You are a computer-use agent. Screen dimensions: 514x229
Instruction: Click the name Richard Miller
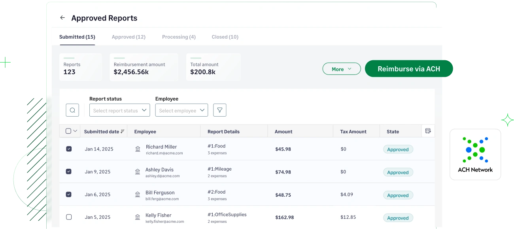(x=161, y=147)
